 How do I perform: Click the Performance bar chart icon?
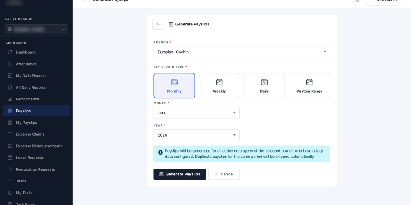click(x=10, y=99)
